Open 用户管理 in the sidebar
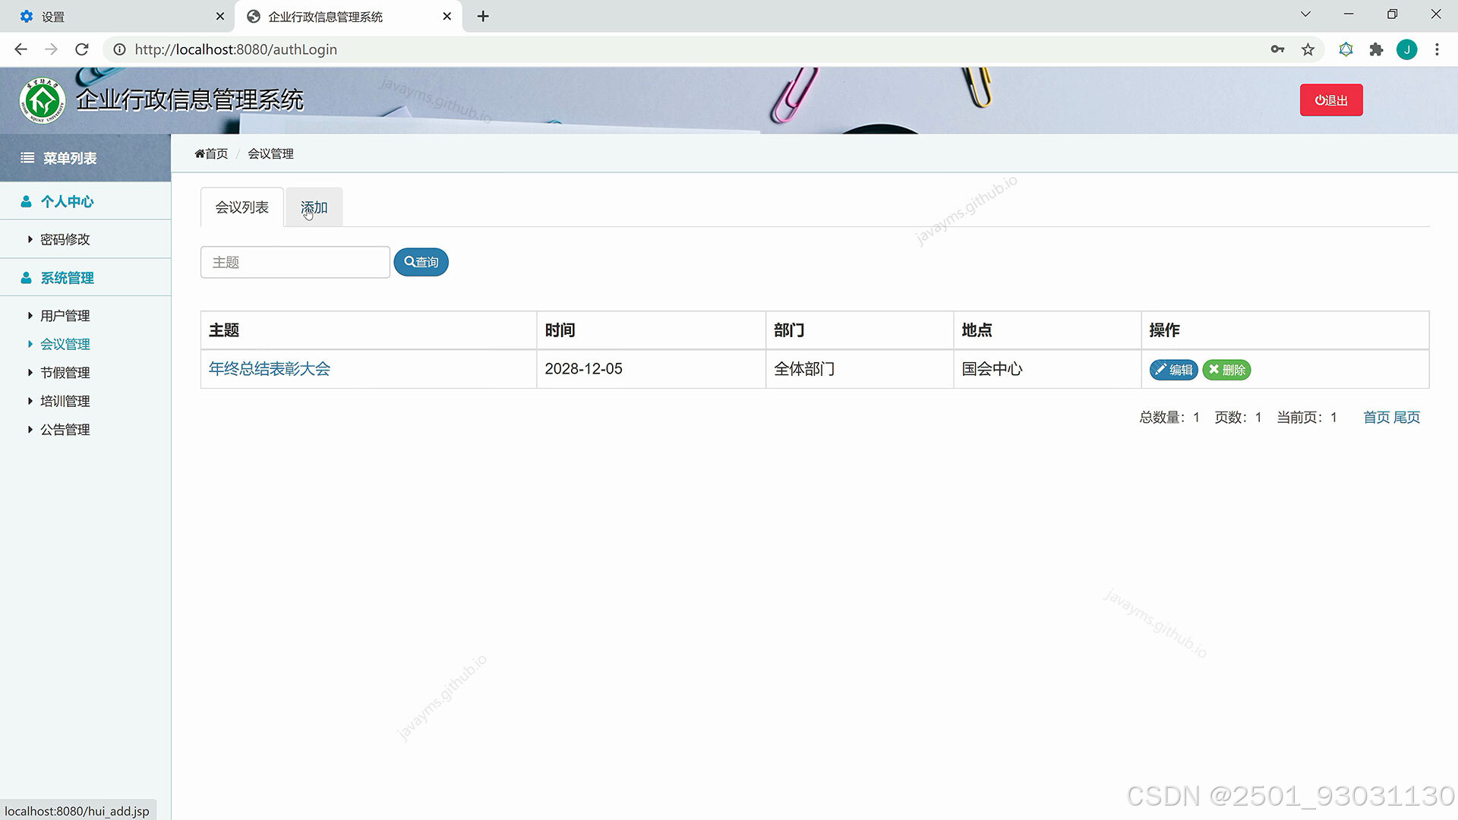The width and height of the screenshot is (1458, 820). tap(65, 316)
